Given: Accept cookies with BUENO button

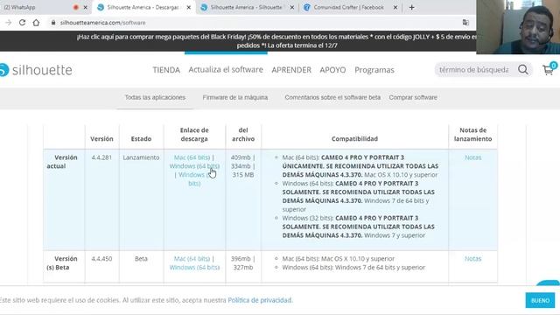Looking at the screenshot, I should point(540,300).
